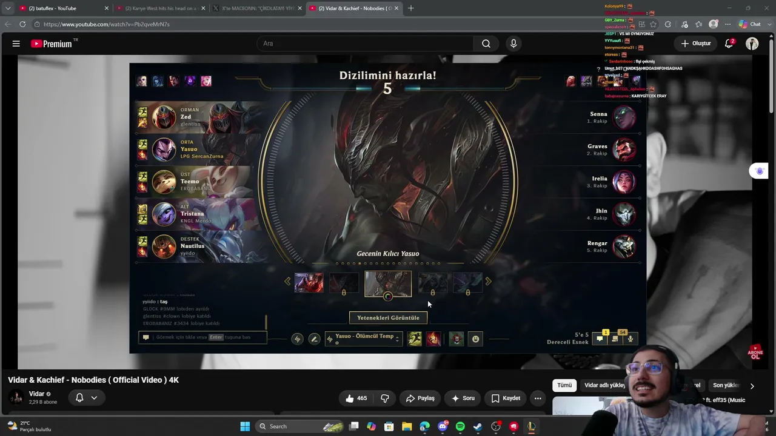776x436 pixels.
Task: Expand the browser tab search dropdown
Action: pyautogui.click(x=8, y=8)
